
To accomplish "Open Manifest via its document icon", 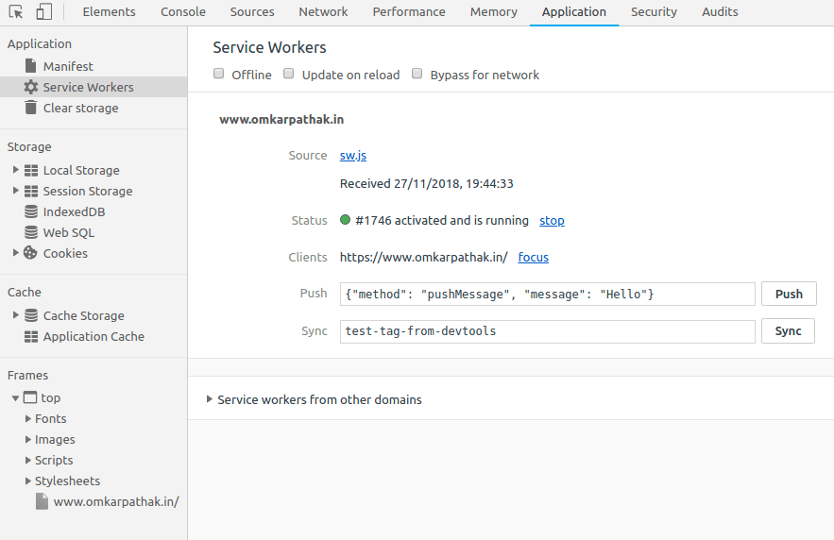I will tap(30, 66).
